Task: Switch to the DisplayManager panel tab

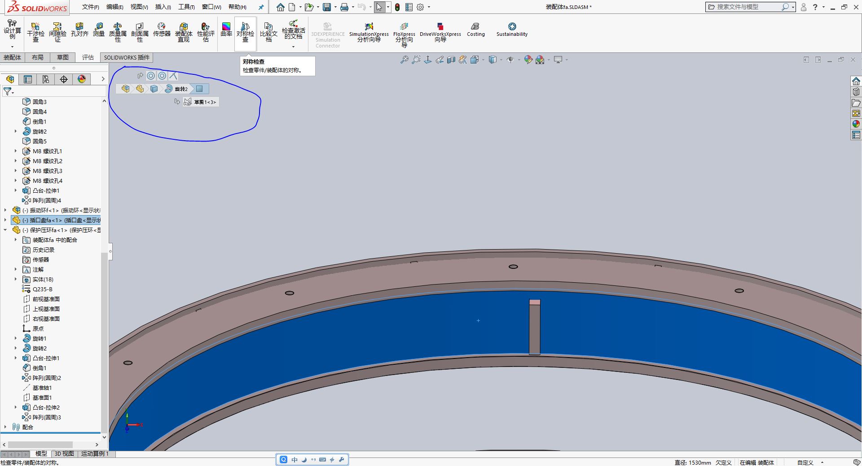Action: click(82, 79)
